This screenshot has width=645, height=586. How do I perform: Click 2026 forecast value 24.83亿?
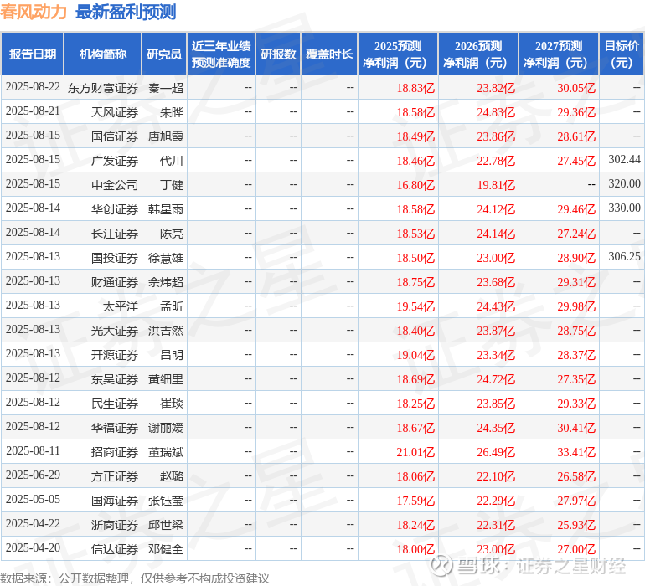click(496, 112)
